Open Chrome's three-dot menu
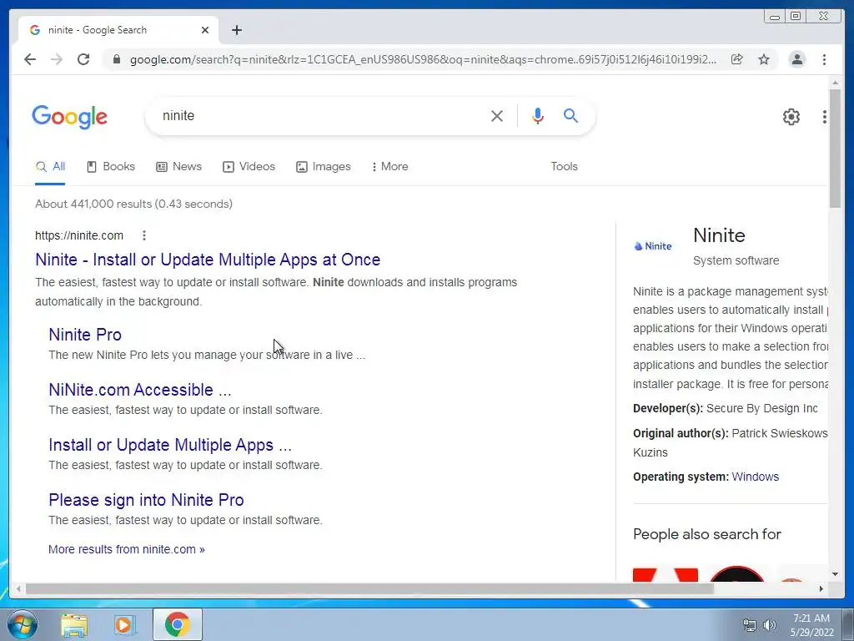The image size is (854, 641). (824, 59)
